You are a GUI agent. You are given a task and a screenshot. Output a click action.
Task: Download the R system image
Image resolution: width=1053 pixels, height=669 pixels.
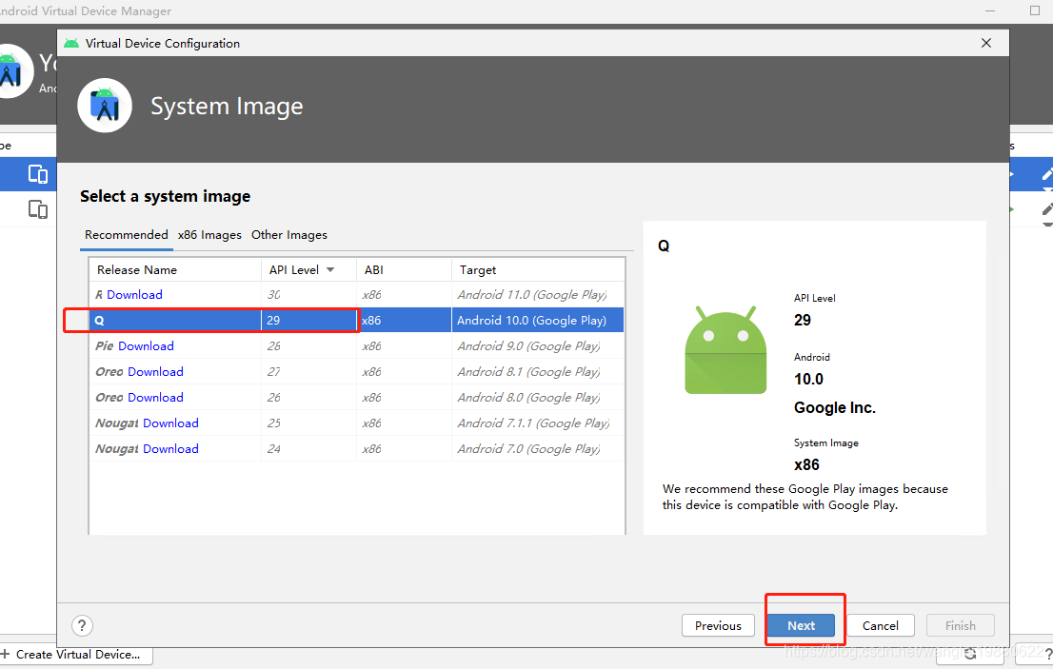pyautogui.click(x=134, y=295)
